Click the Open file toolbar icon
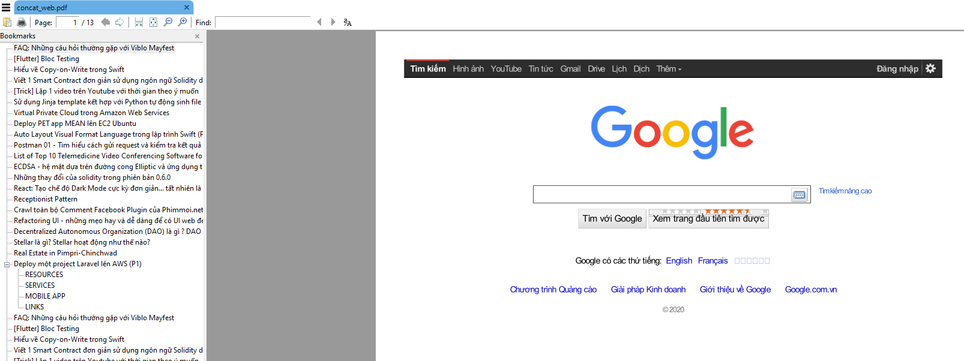The image size is (964, 361). (x=7, y=22)
